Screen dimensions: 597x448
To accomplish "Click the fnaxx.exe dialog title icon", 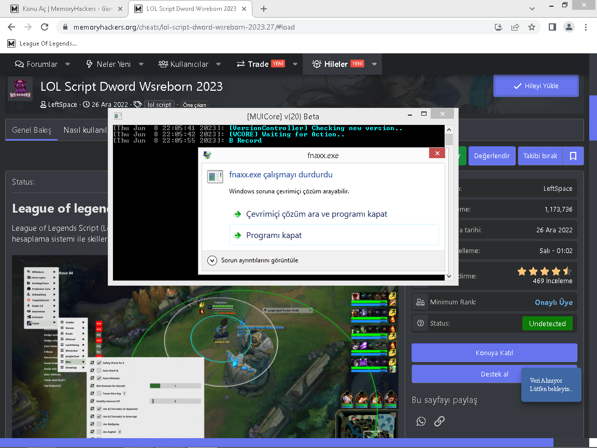I will click(207, 155).
